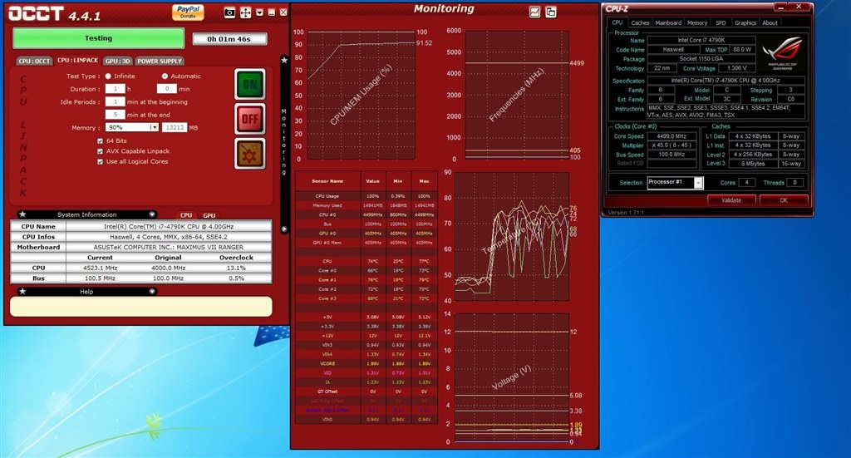Viewport: 851px width, 458px height.
Task: Open the Memory tab in CPU-Z
Action: (x=697, y=22)
